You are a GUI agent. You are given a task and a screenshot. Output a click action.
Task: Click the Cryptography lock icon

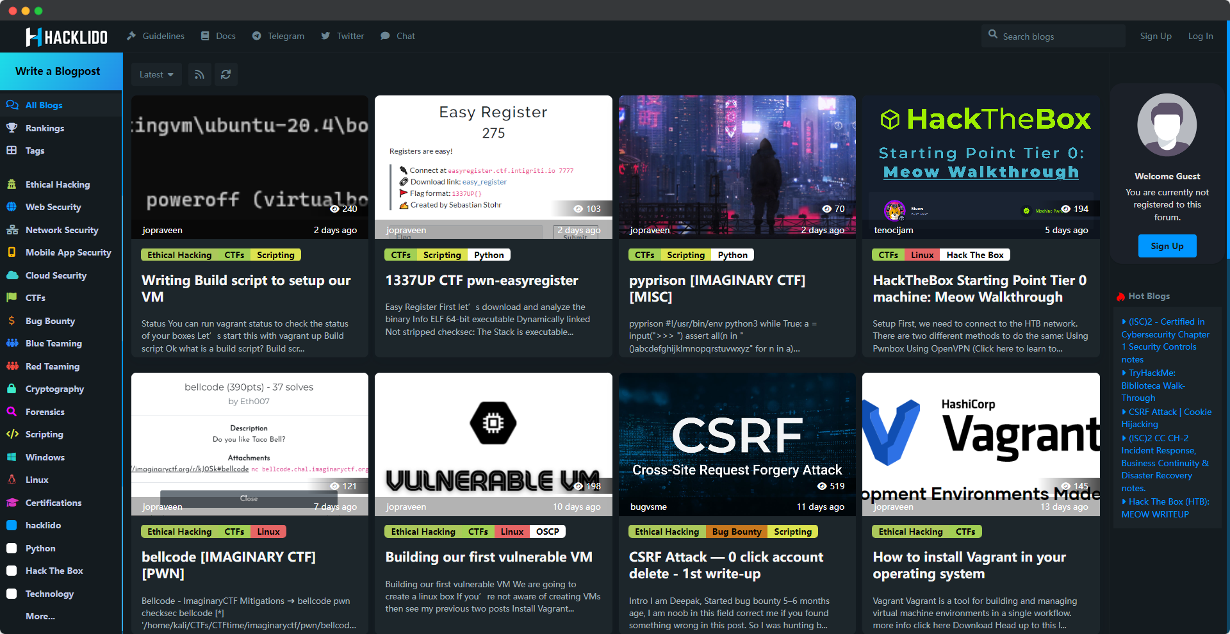[12, 389]
